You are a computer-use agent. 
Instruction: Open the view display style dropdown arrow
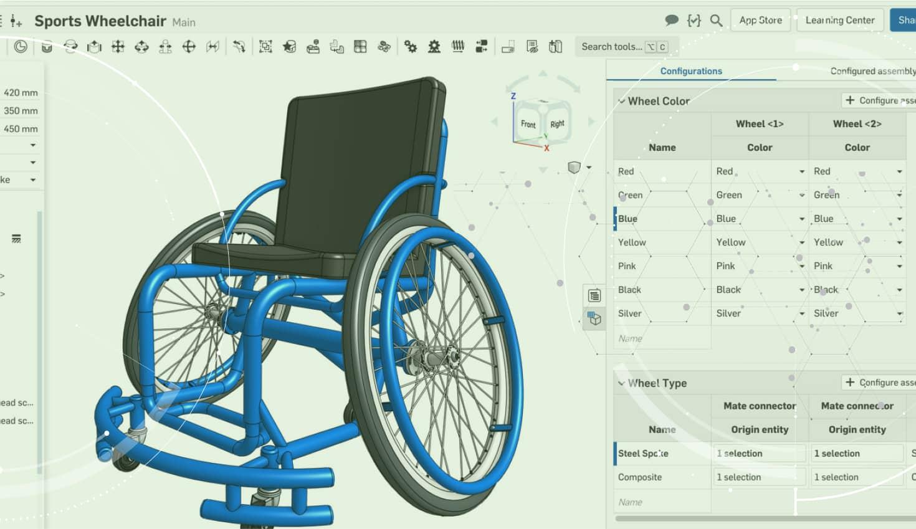pos(589,167)
